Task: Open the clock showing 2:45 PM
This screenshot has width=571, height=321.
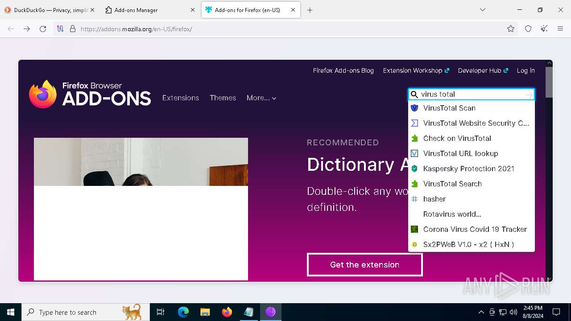Action: [x=533, y=312]
